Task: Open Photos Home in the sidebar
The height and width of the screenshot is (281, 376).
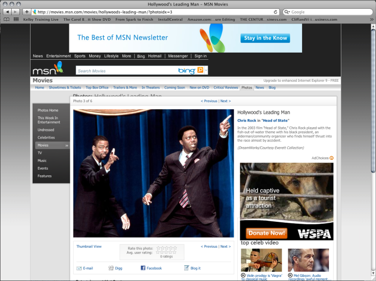Action: (48, 110)
